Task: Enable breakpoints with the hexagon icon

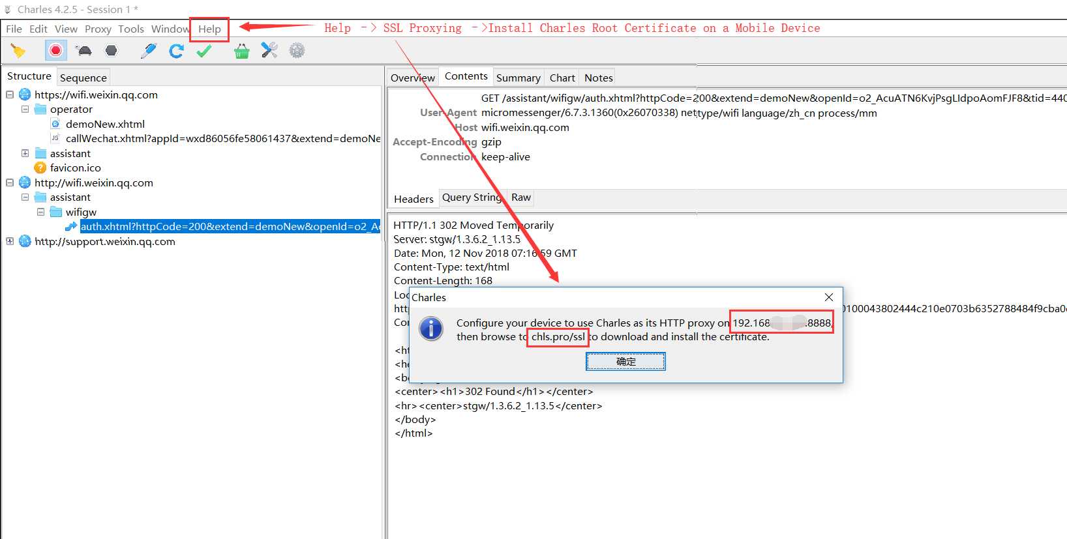Action: point(112,51)
